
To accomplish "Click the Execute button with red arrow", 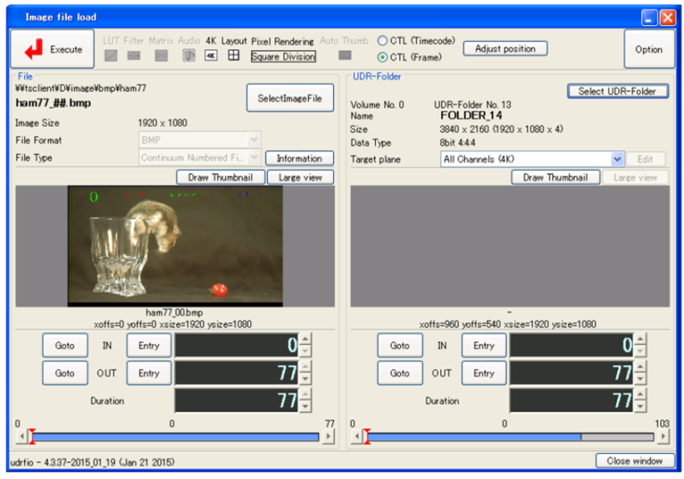I will 53,50.
